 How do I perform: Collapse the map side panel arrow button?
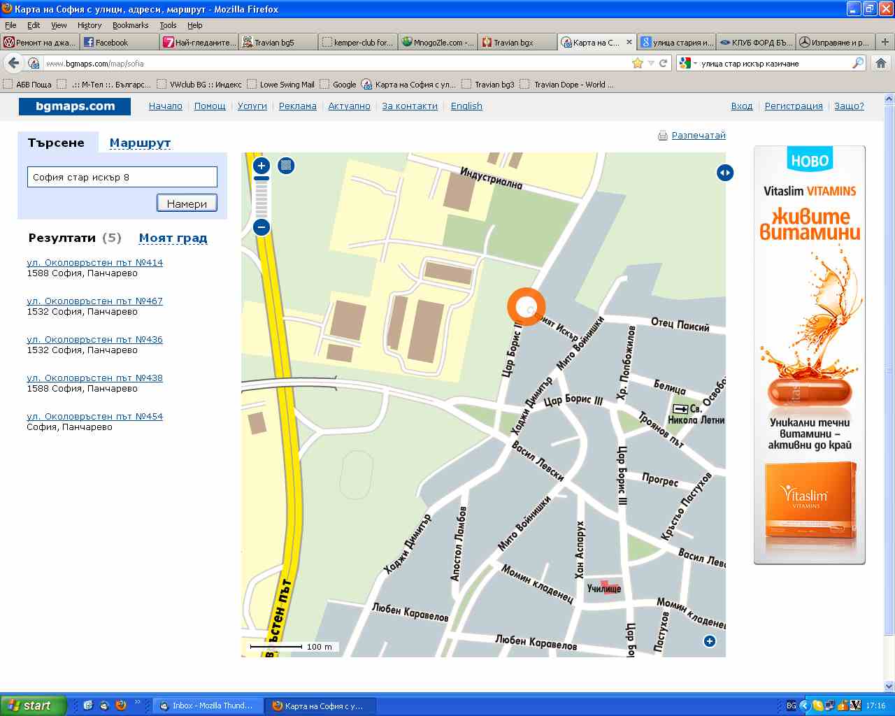point(725,173)
